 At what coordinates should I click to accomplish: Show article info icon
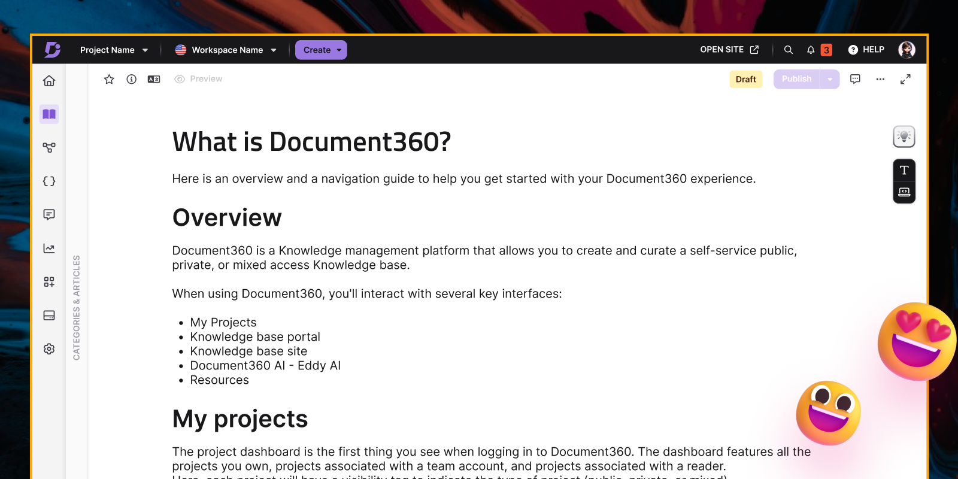[x=132, y=79]
